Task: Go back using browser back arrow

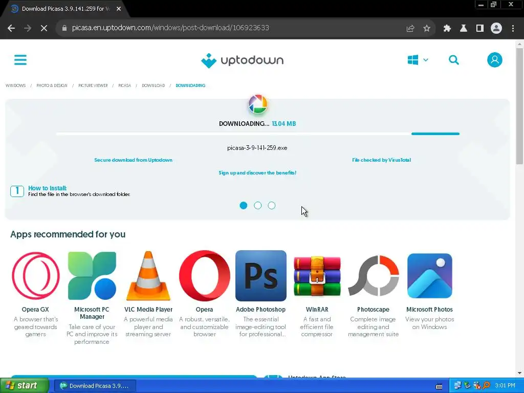Action: (11, 28)
